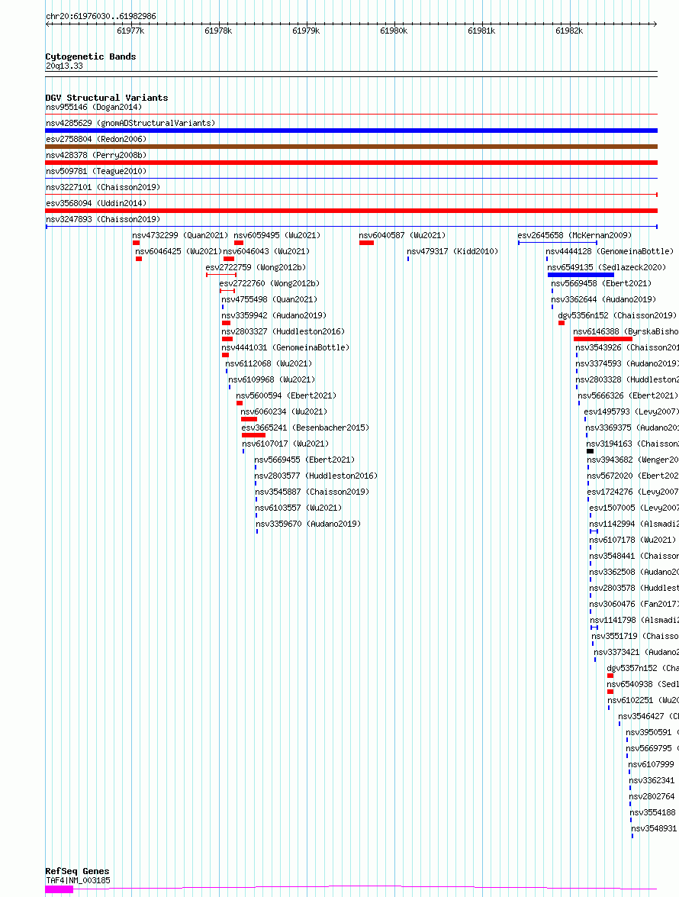Screen dimensions: 679x897
Task: Click the TAF4|NM_003185 RefSeq gene label
Action: click(79, 880)
